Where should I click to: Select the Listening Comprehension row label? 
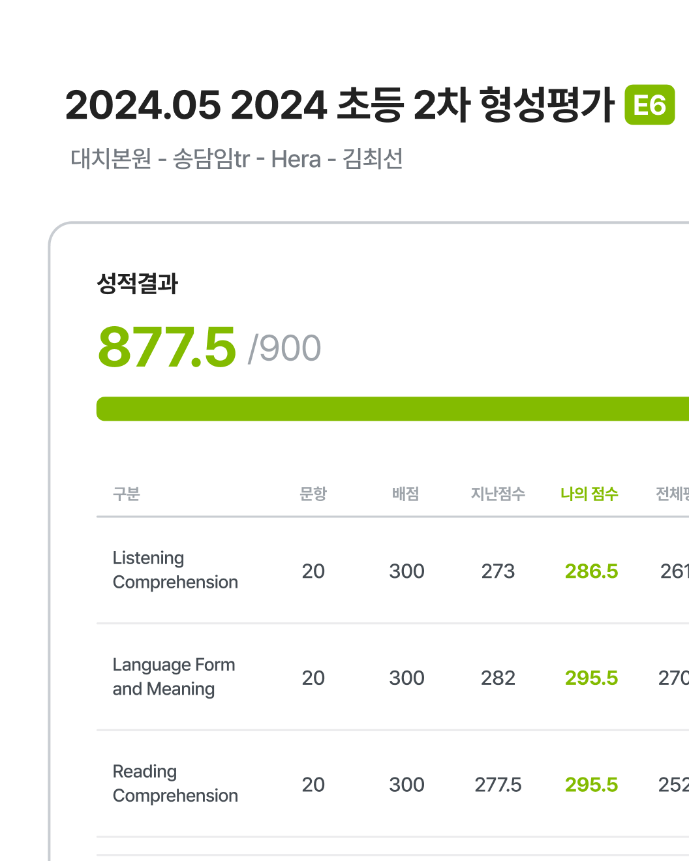coord(176,570)
